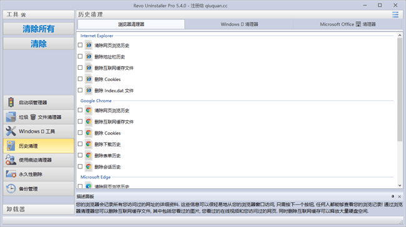Click IE icon next to 清除网页浏览历史
Image resolution: width=406 pixels, height=227 pixels.
pos(89,46)
